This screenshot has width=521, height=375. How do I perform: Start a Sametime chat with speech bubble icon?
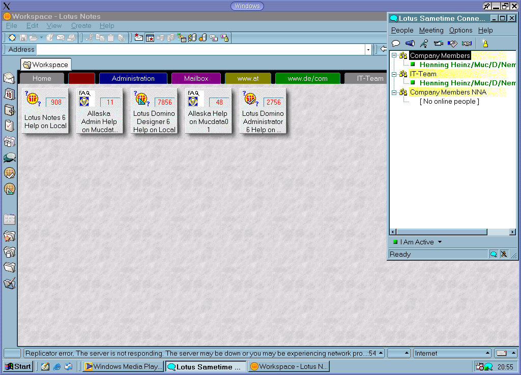click(x=395, y=43)
